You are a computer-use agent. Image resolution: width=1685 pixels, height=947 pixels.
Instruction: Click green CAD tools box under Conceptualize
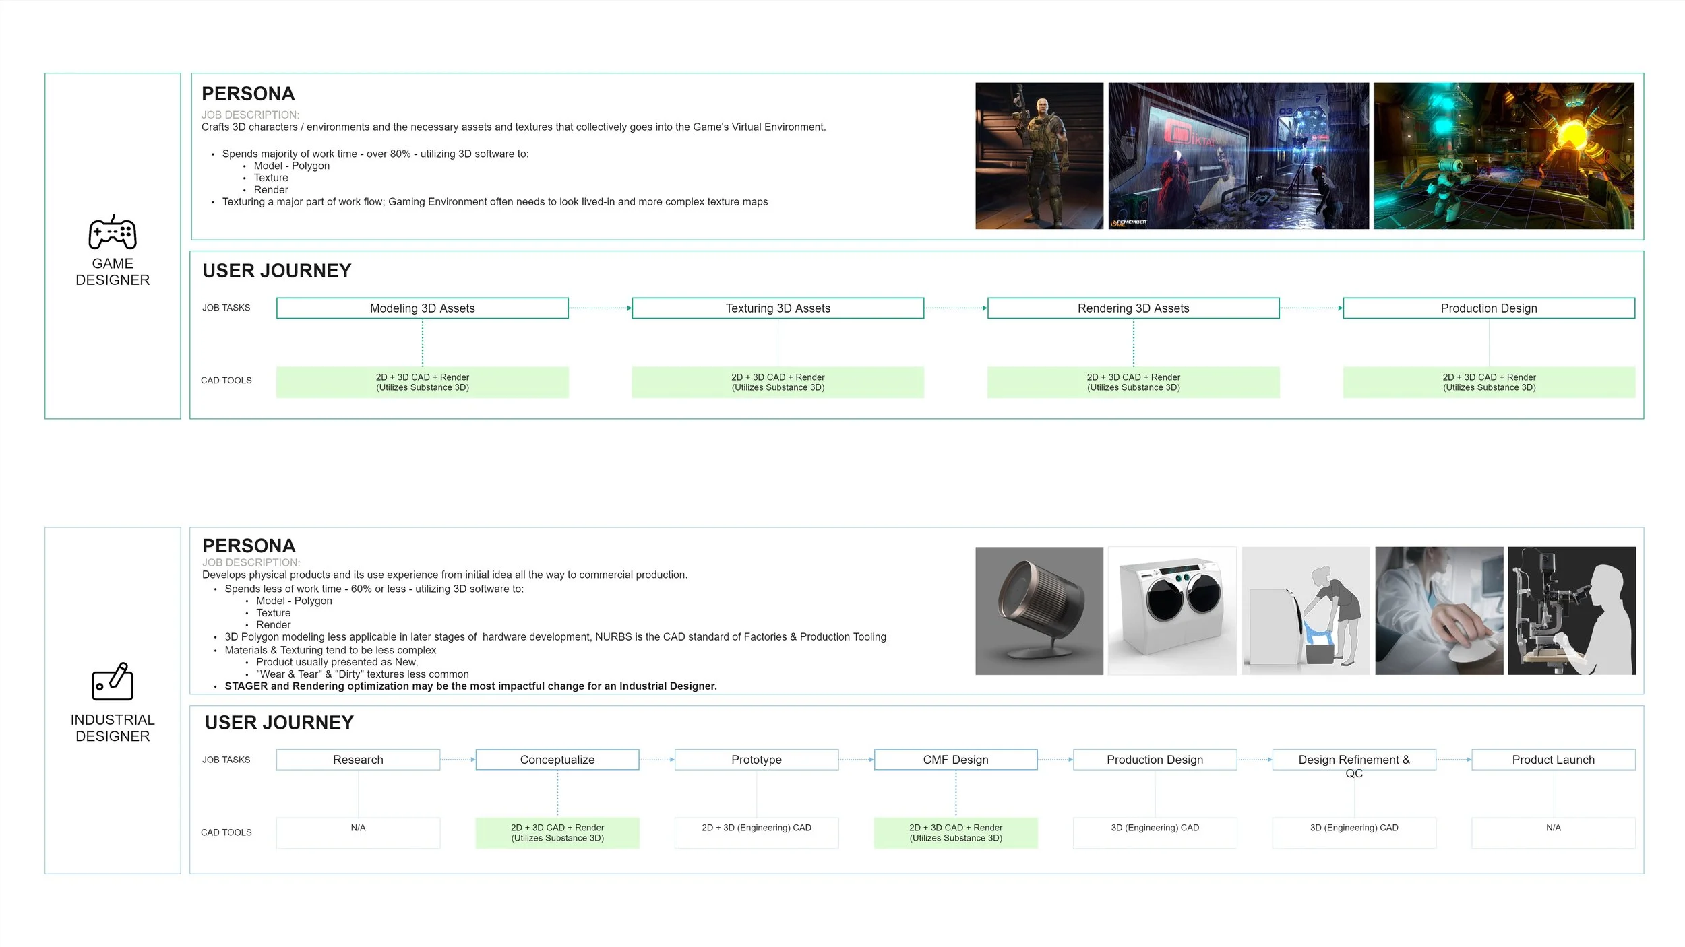[557, 832]
